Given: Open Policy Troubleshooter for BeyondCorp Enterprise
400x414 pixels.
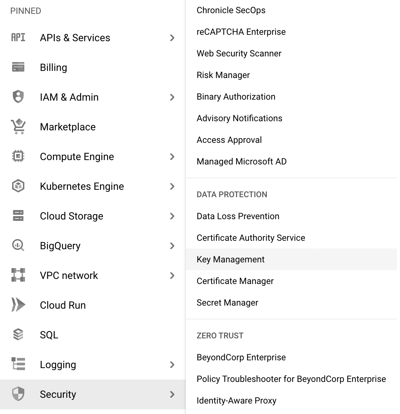Looking at the screenshot, I should point(291,379).
